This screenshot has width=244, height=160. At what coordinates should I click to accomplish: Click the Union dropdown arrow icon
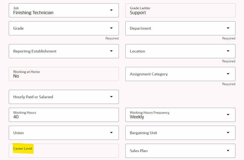point(112,133)
